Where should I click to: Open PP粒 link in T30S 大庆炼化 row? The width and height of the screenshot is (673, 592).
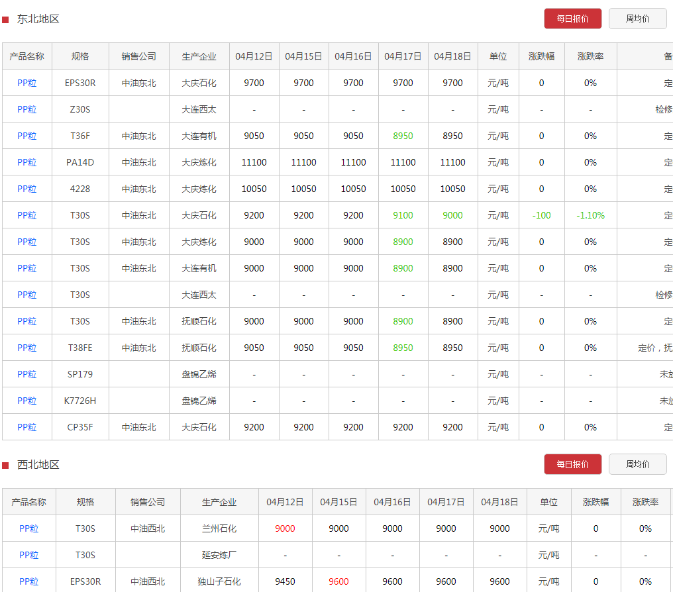26,242
